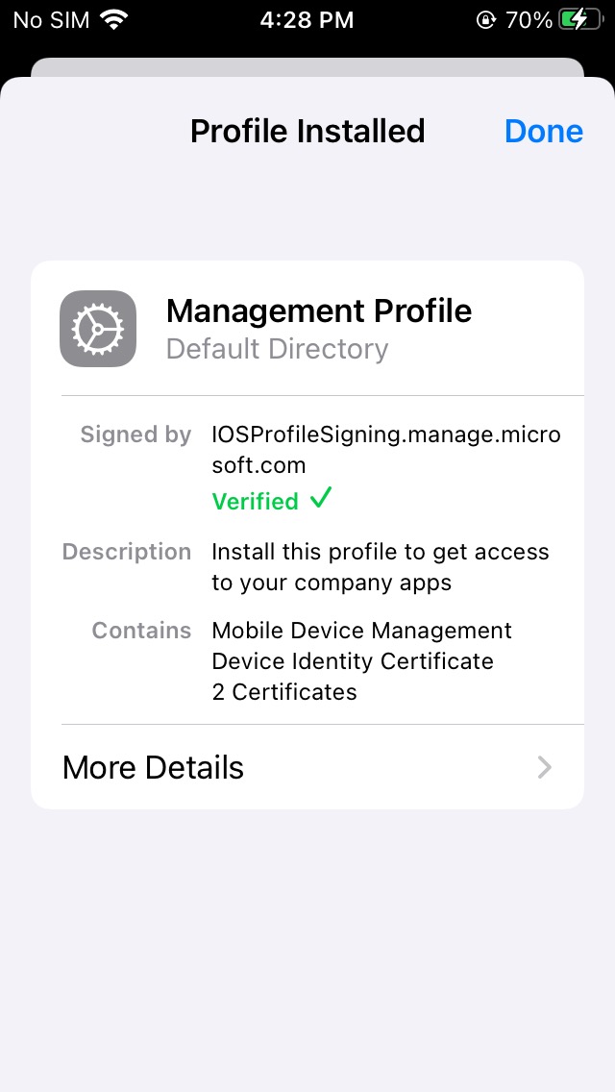Tap the Profile Installed title

[307, 131]
